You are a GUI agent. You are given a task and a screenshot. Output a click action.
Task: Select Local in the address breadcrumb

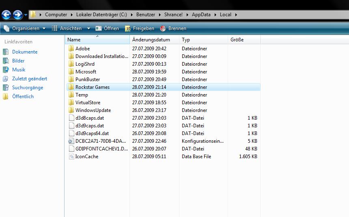(x=226, y=15)
